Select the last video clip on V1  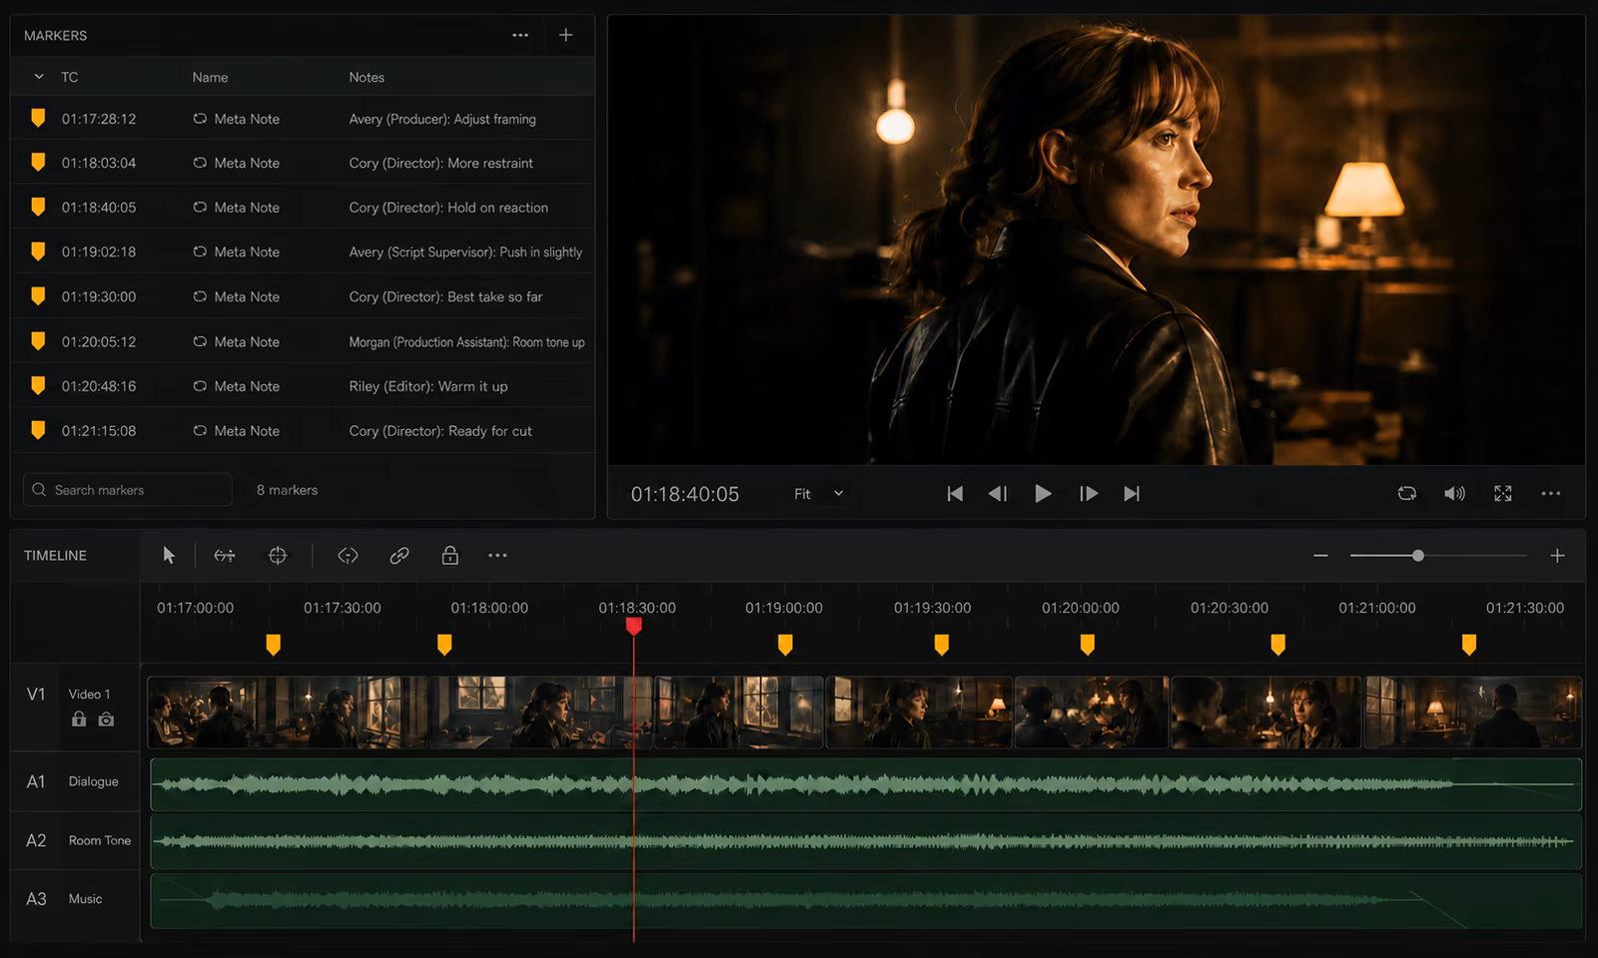1473,713
